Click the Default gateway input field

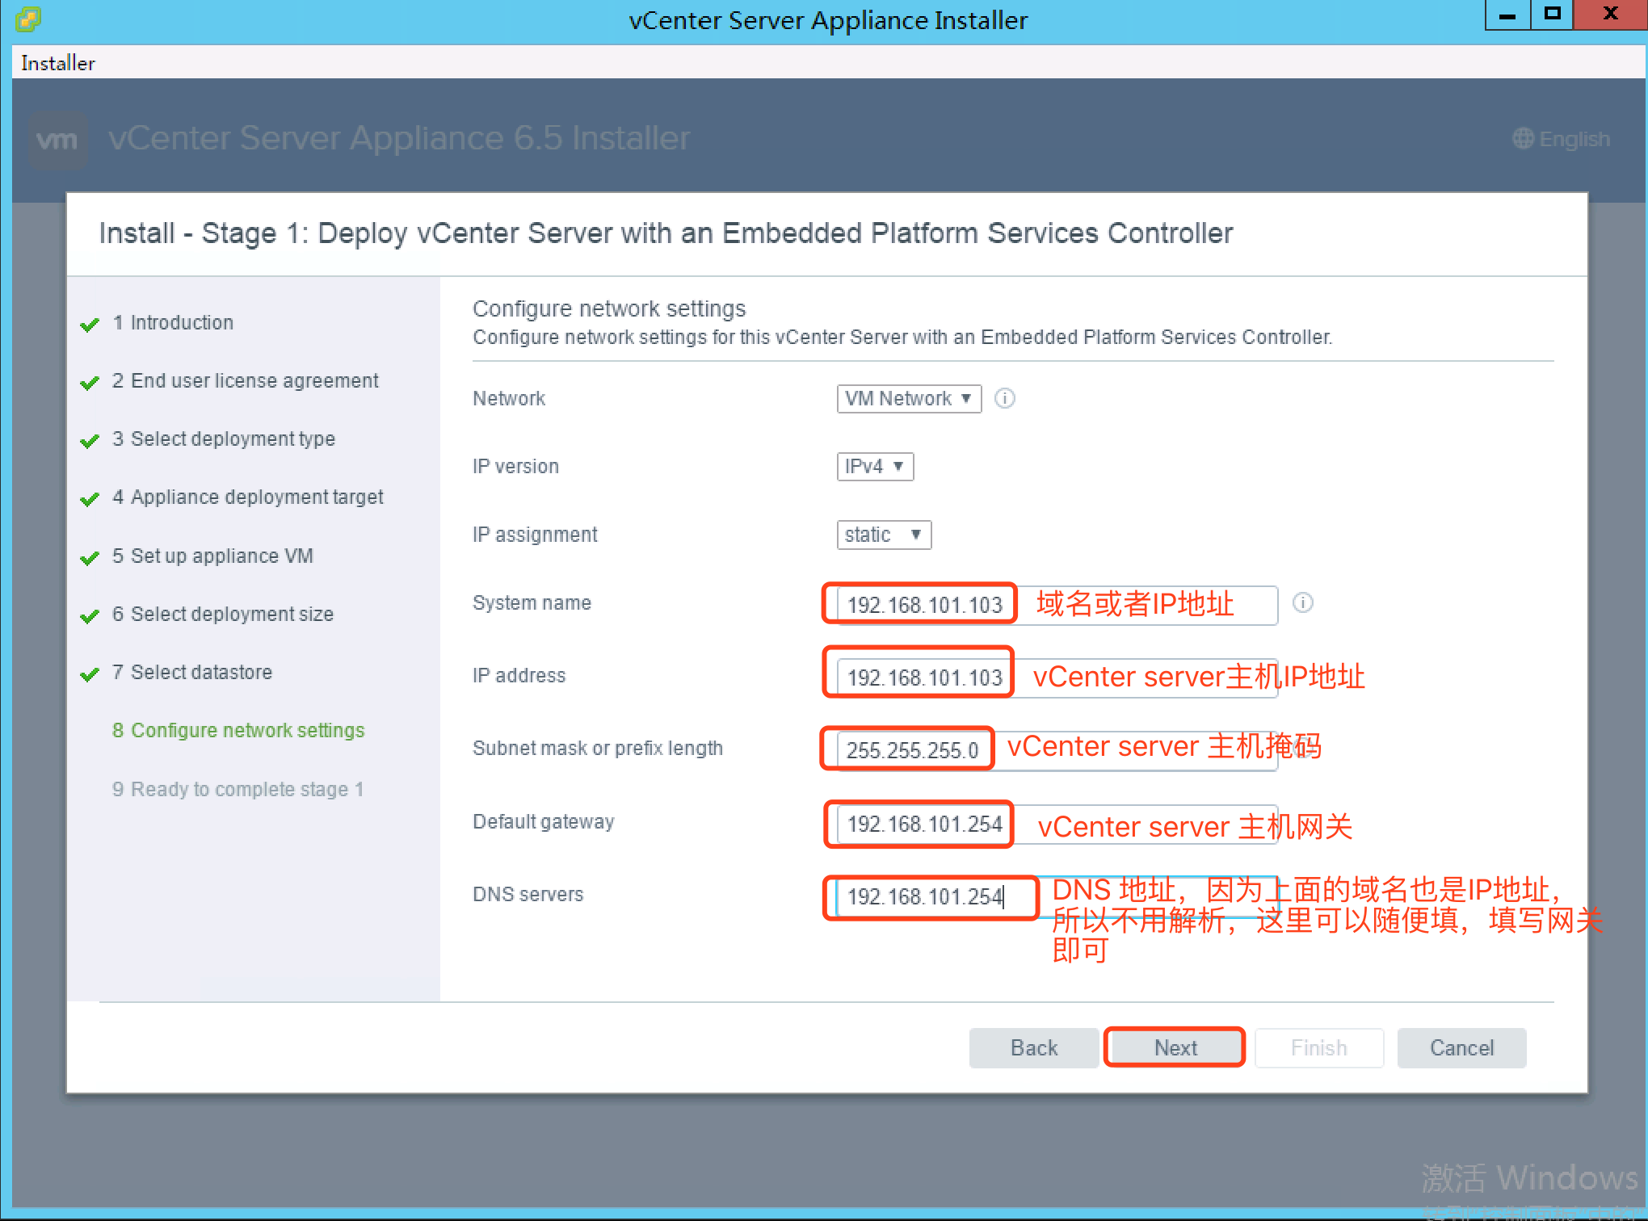[x=1057, y=824]
